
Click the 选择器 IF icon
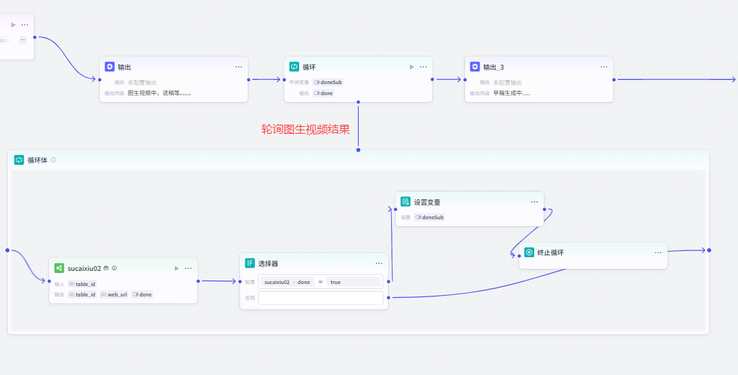[x=249, y=263]
